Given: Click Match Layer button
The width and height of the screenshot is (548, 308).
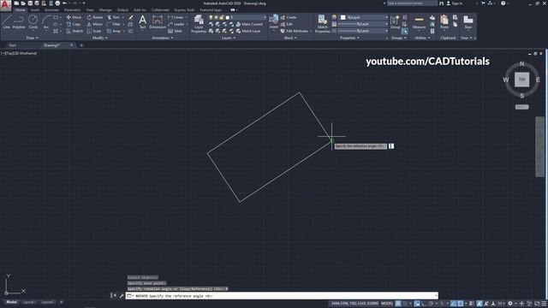Looking at the screenshot, I should [248, 31].
